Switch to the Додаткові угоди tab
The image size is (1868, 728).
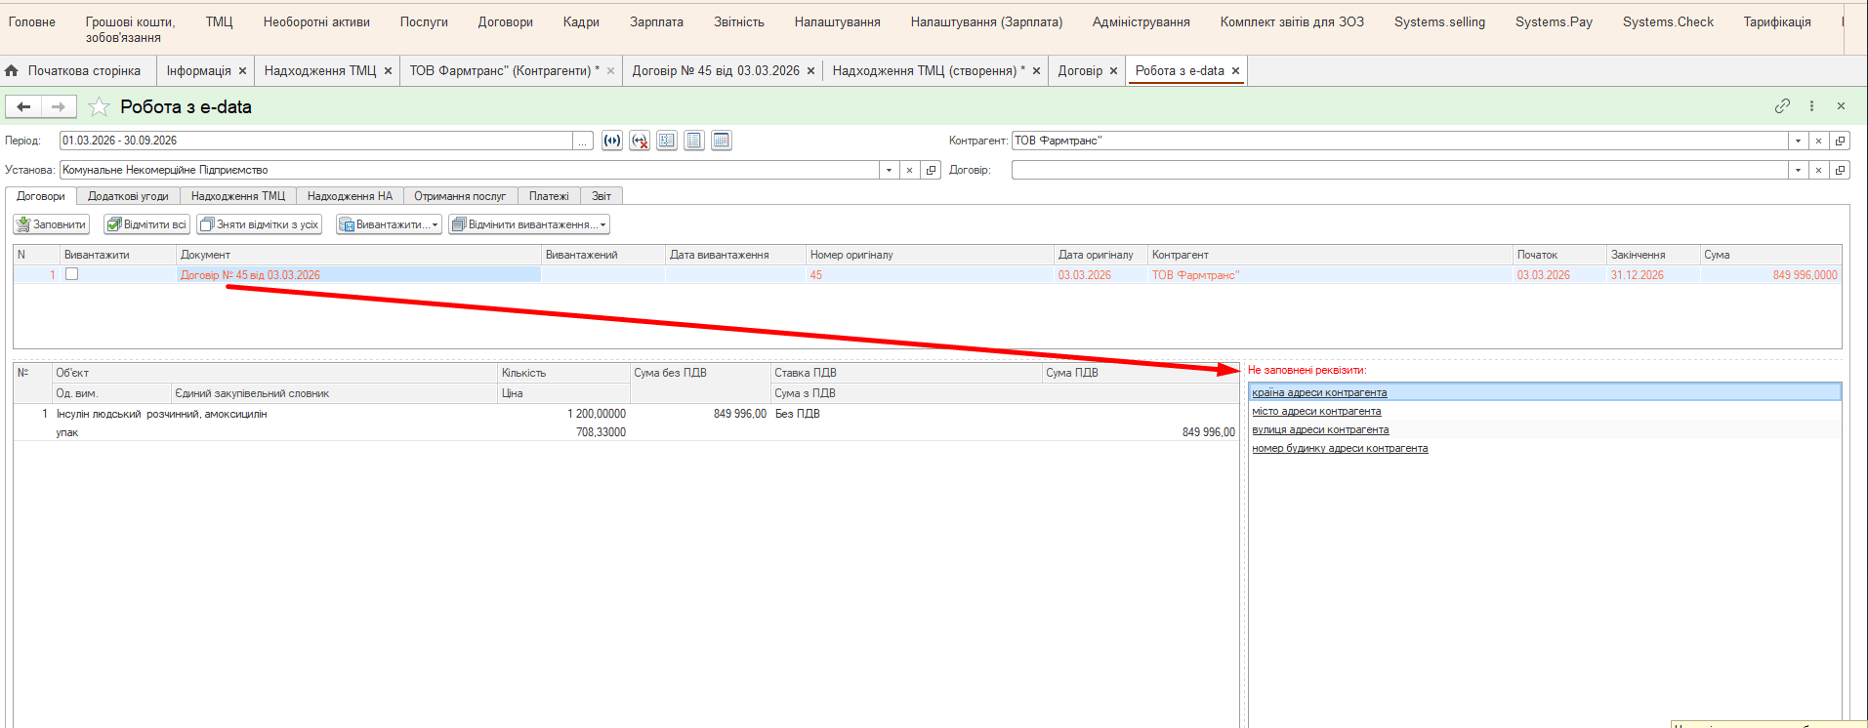tap(128, 196)
